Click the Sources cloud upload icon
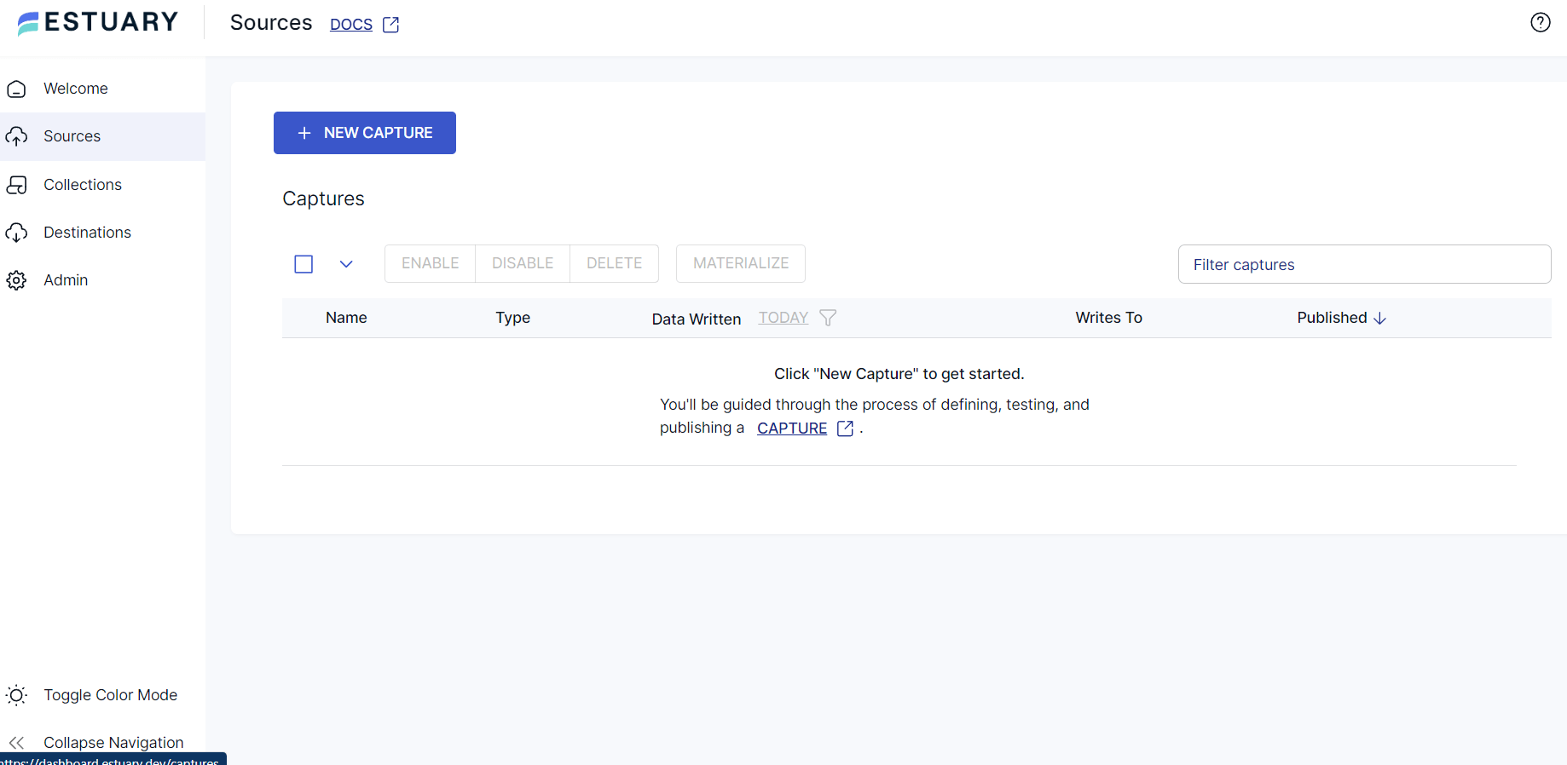The image size is (1567, 765). pos(16,136)
